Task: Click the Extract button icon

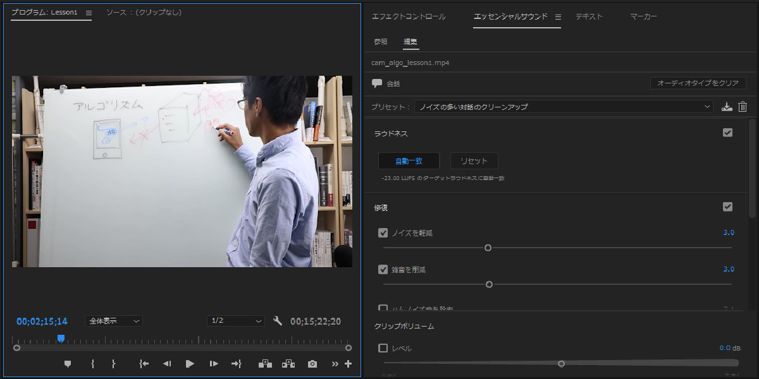Action: [x=288, y=363]
